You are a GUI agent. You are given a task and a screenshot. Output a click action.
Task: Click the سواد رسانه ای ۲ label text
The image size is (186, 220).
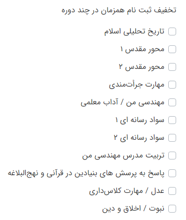point(139,138)
